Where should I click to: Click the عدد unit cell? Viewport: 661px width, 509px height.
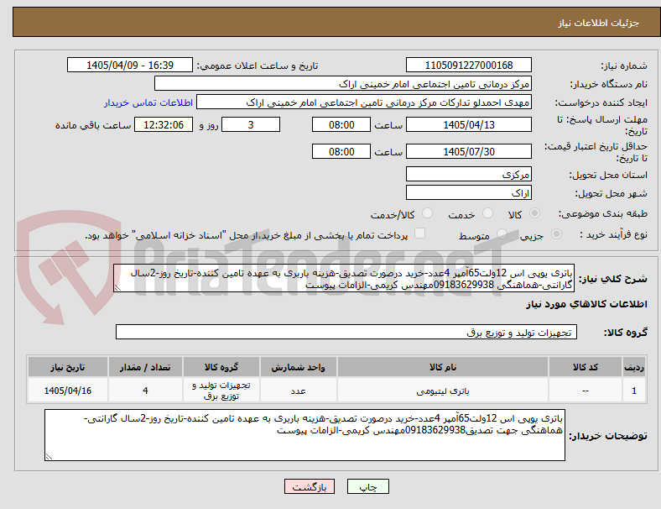click(x=298, y=391)
